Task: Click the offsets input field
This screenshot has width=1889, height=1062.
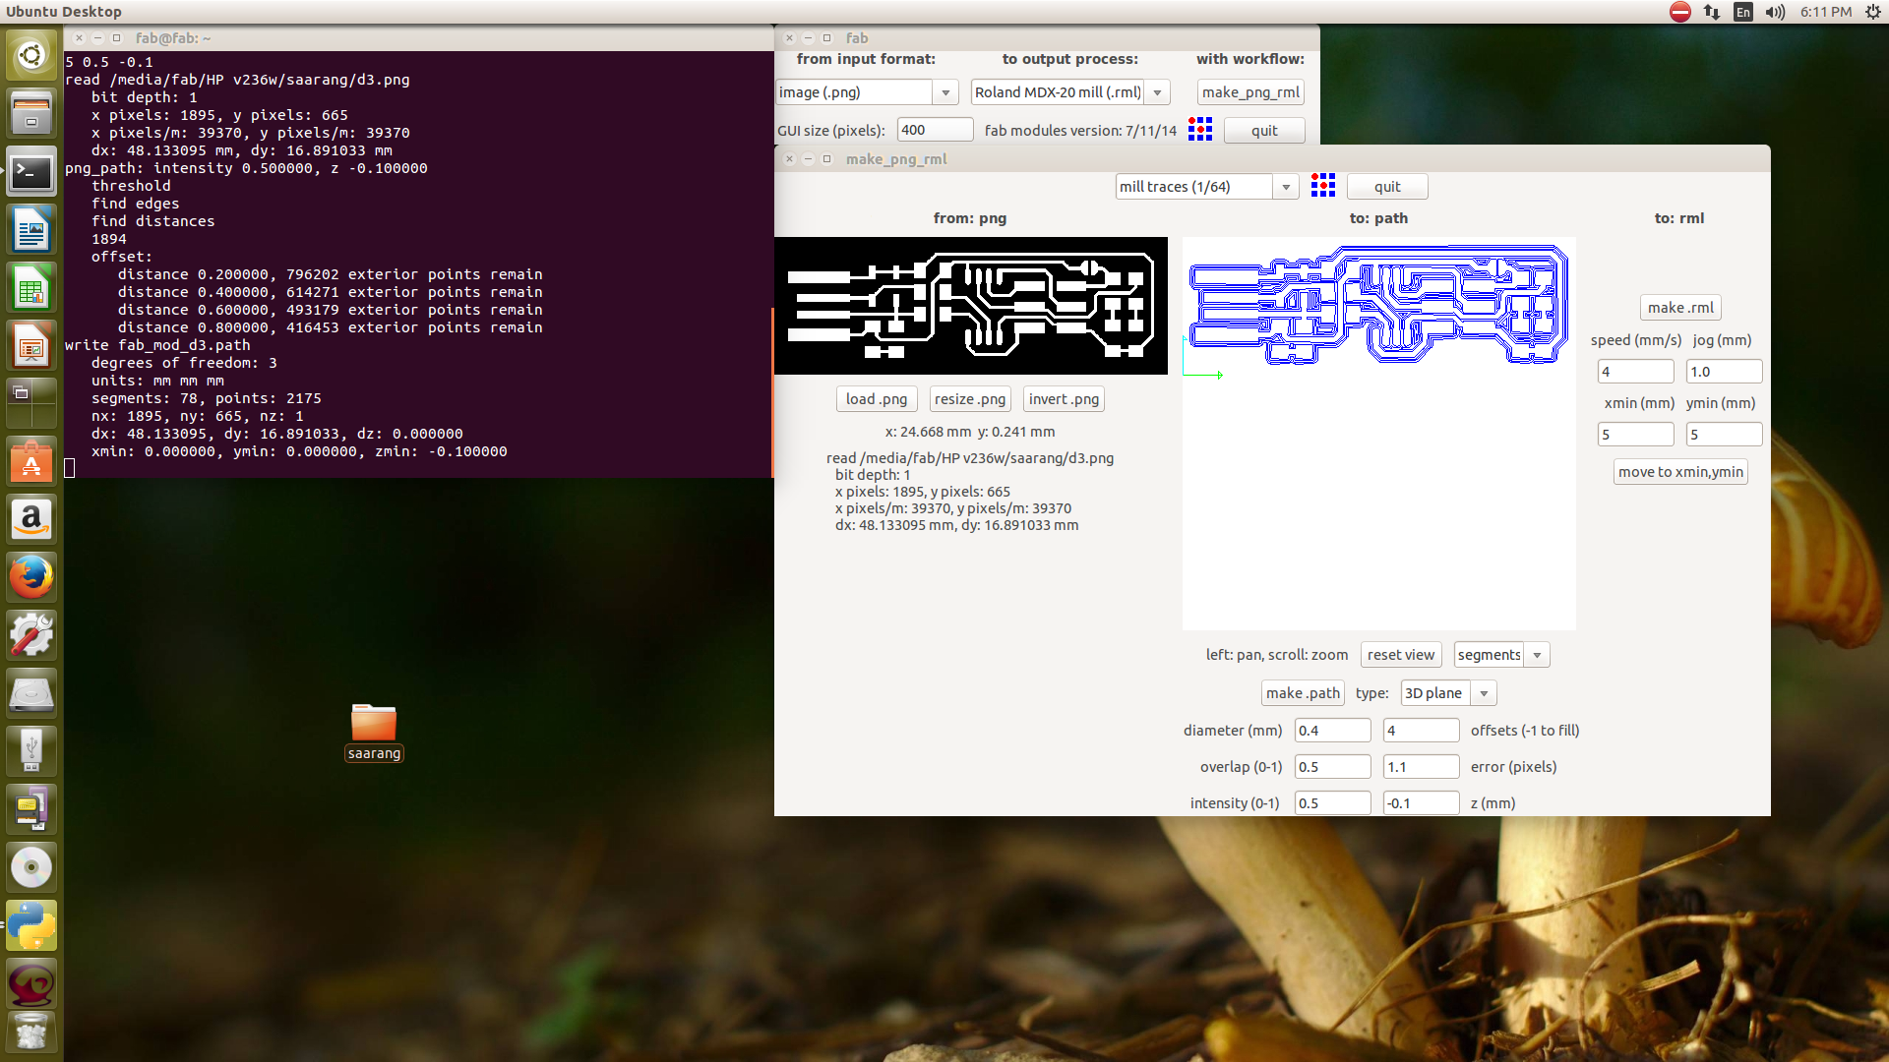Action: [1421, 731]
